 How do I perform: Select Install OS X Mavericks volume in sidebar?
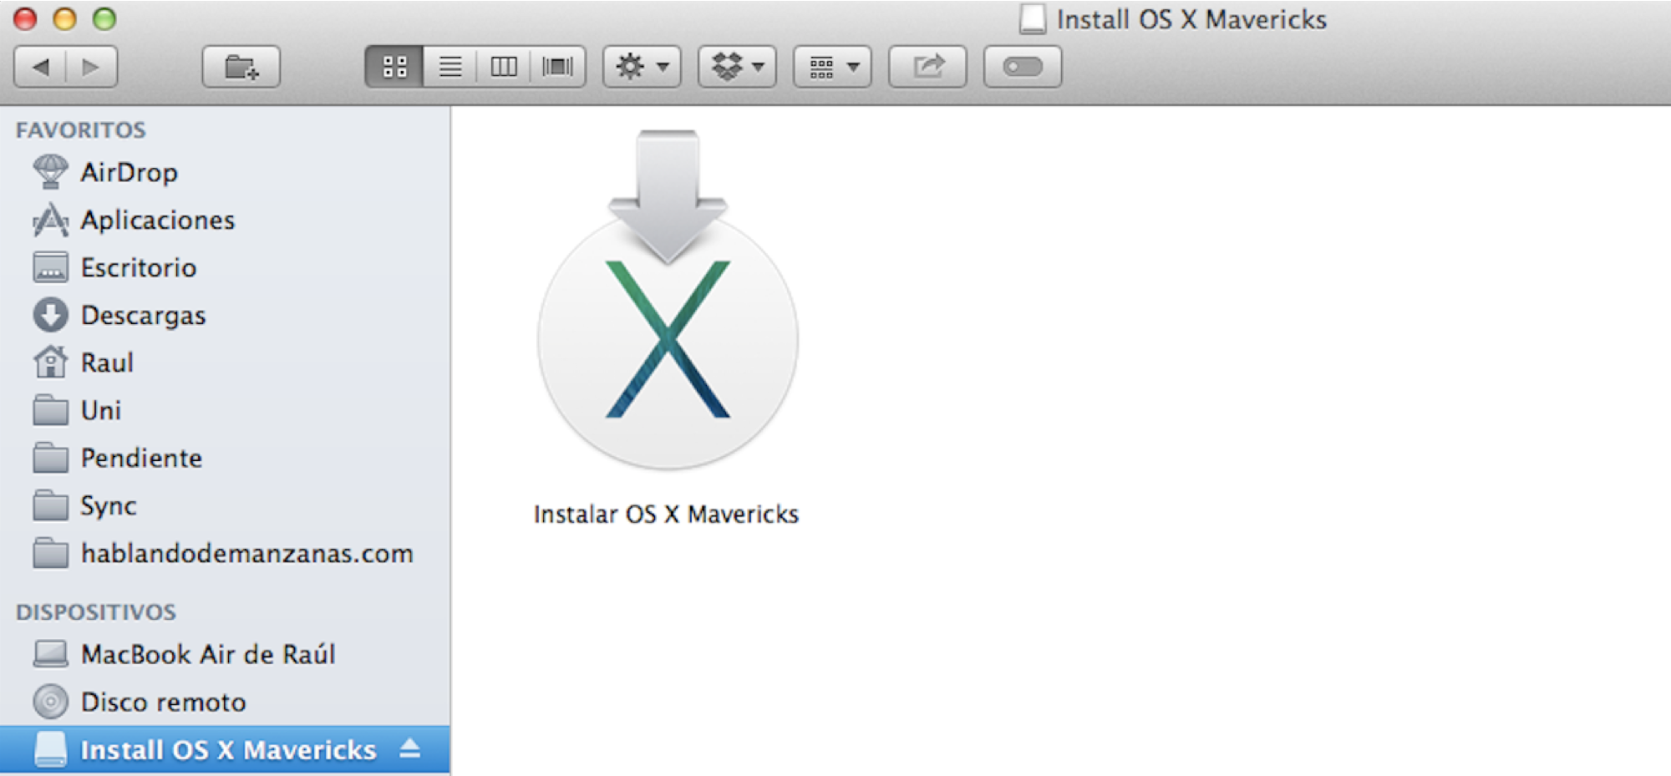[x=225, y=749]
